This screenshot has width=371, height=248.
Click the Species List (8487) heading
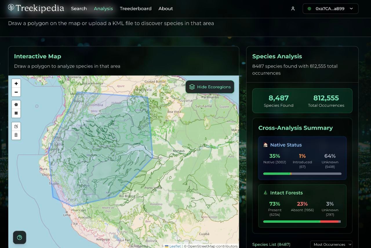tap(271, 245)
